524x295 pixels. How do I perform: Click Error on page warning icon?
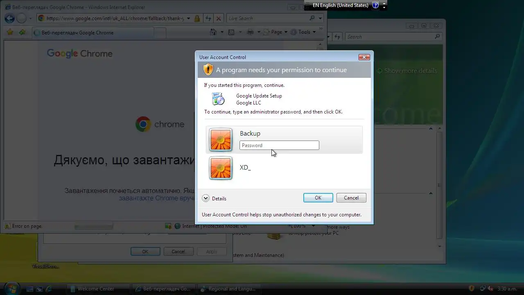tap(8, 226)
